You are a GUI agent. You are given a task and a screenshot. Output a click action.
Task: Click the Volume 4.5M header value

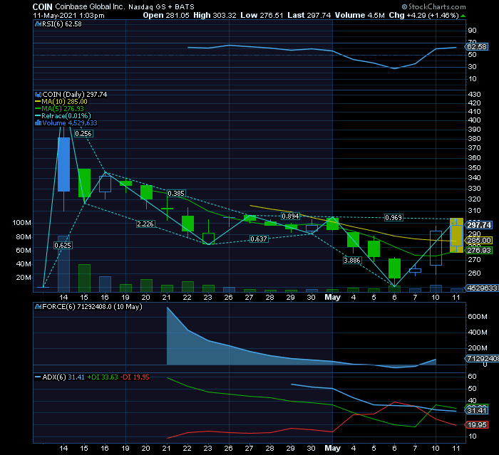click(359, 15)
